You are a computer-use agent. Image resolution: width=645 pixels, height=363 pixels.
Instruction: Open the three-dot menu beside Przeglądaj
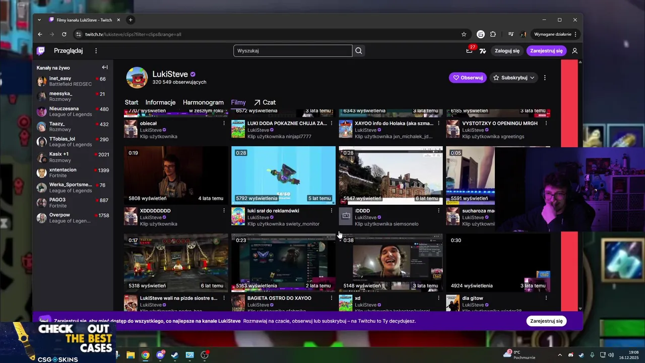(x=96, y=50)
